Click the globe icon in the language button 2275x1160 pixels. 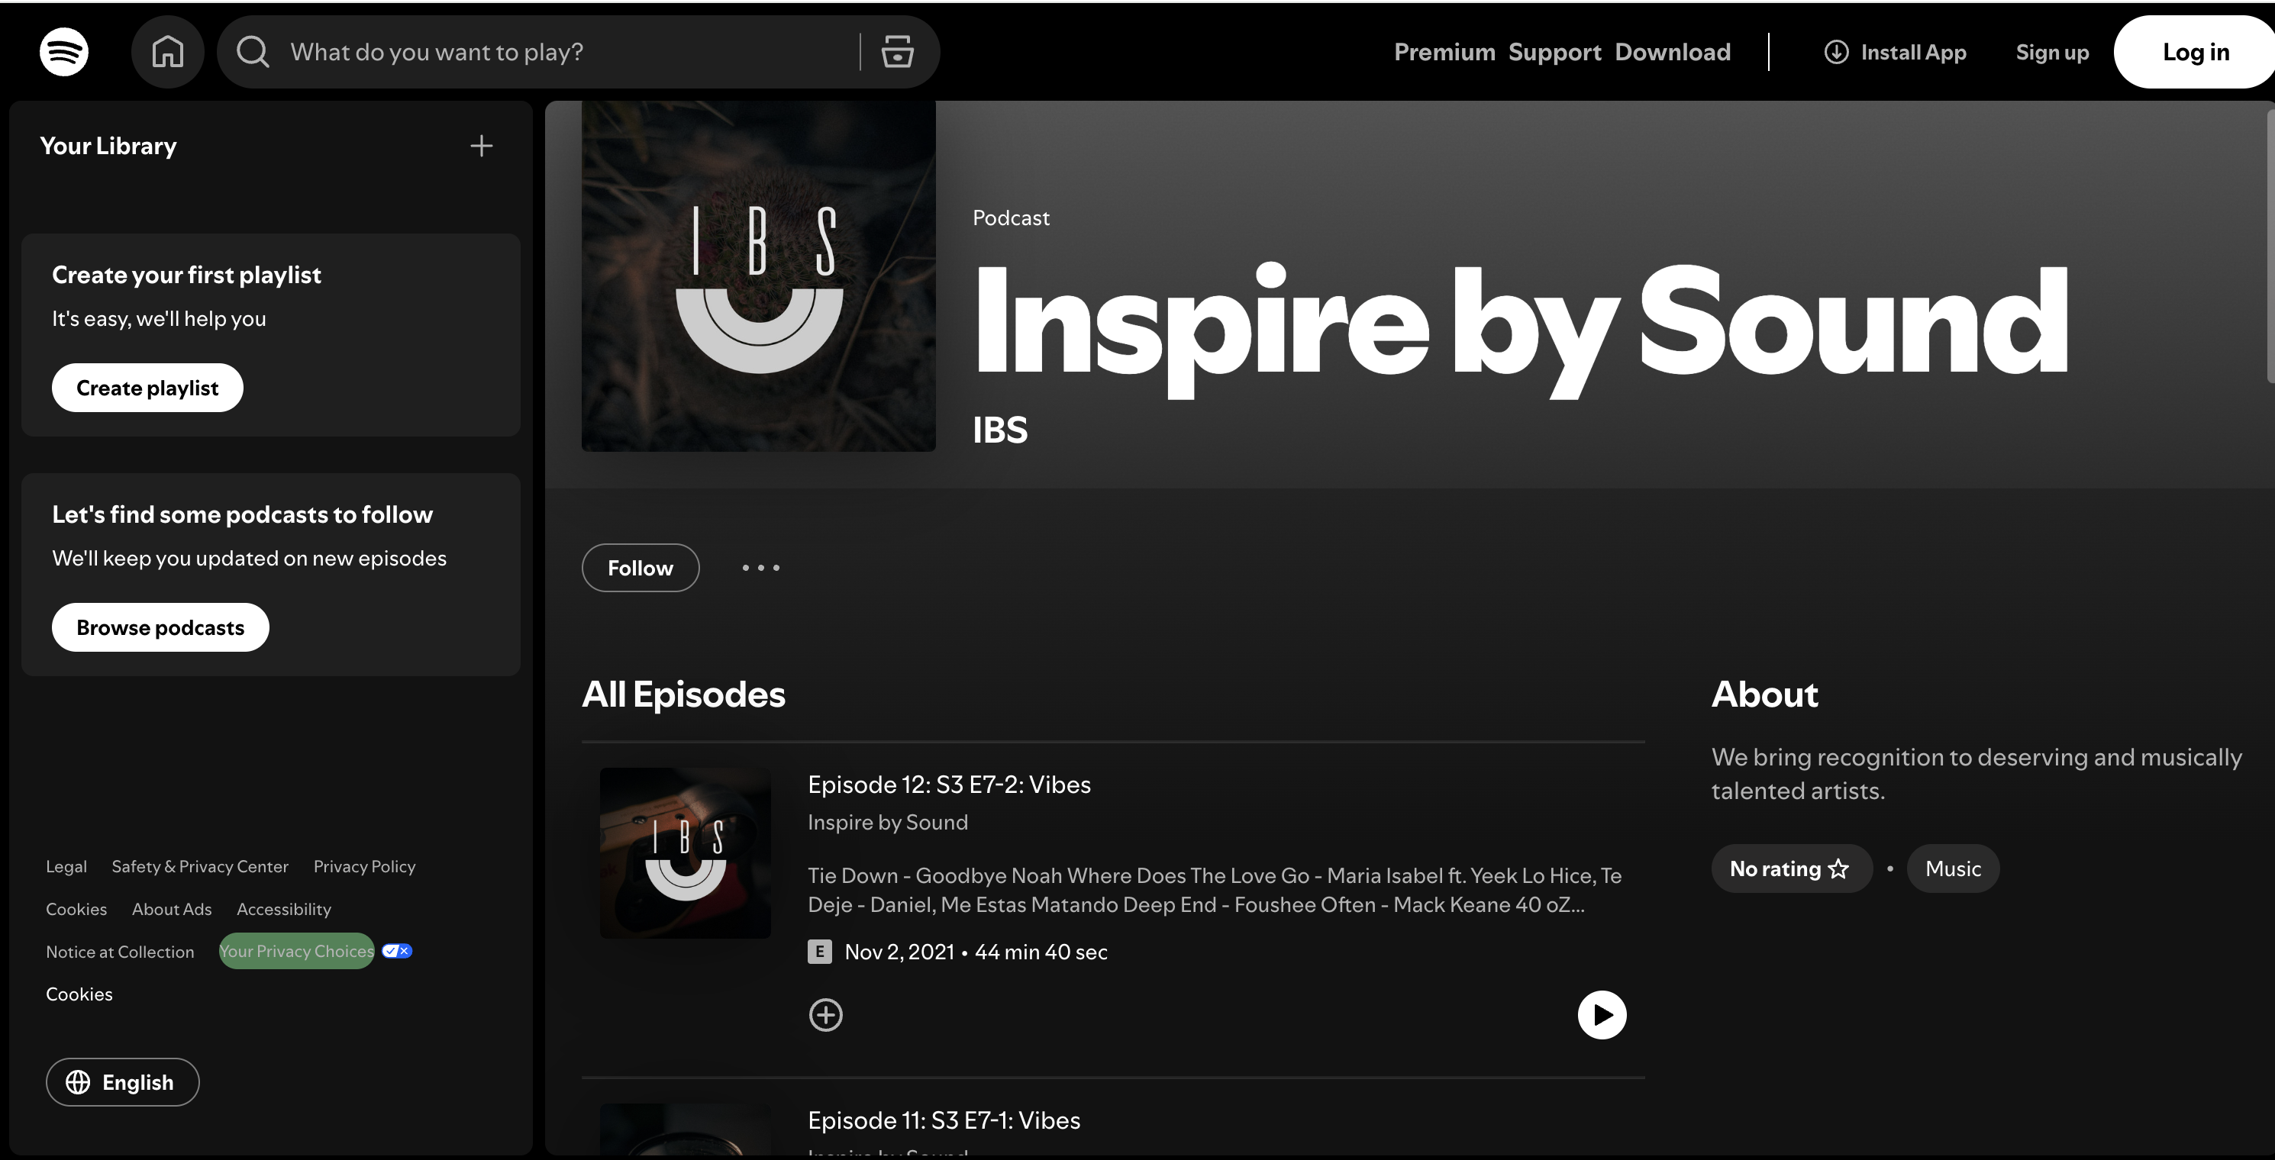click(x=78, y=1081)
